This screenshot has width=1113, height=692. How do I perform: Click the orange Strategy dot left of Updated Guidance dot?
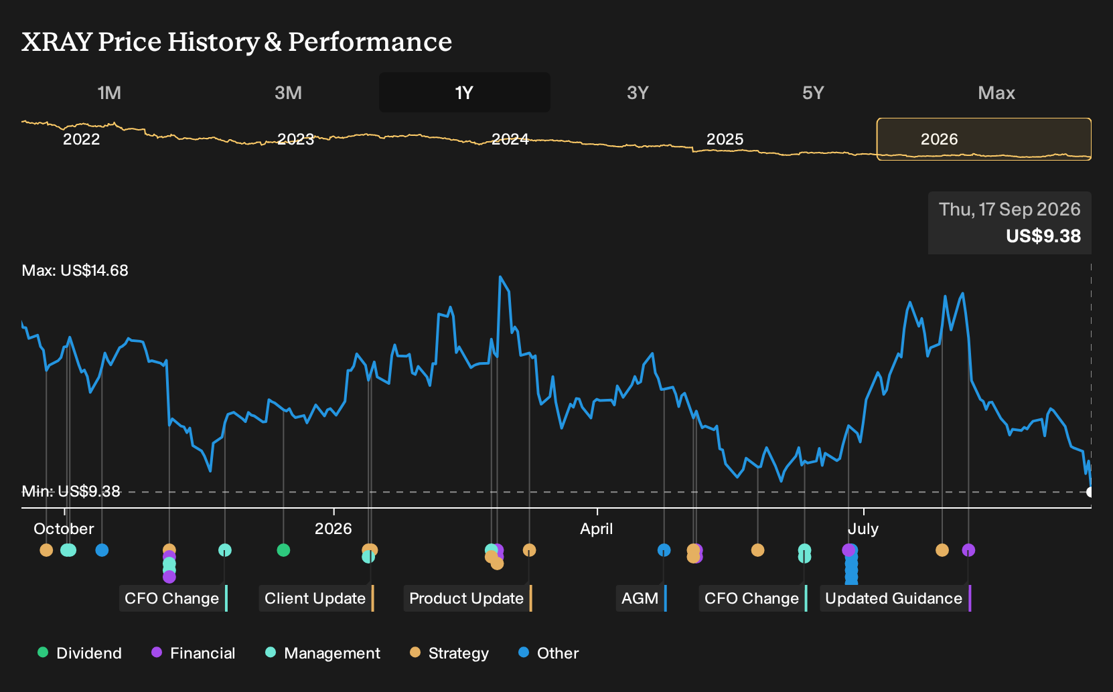[x=942, y=550]
